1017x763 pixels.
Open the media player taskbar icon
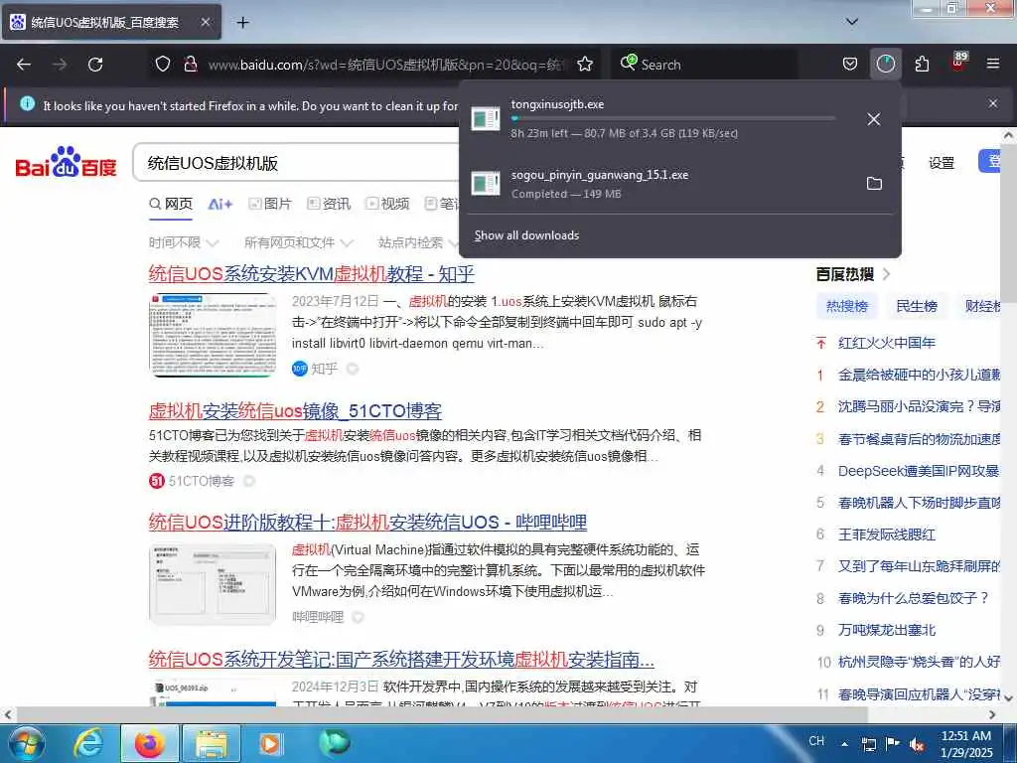269,743
